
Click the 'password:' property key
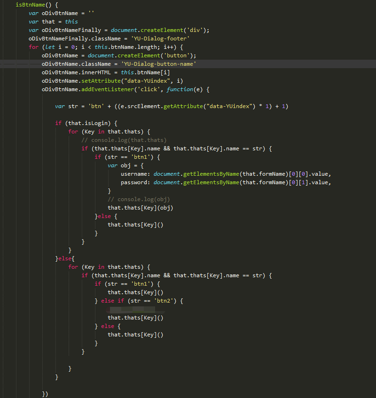135,182
